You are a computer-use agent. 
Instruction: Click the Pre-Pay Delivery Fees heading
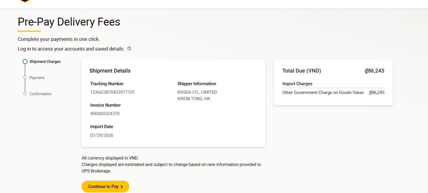pos(69,22)
